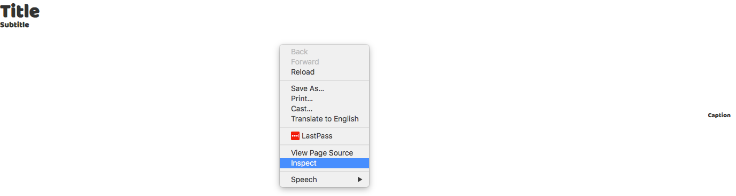Click the Speech menu item label
736x196 pixels.
pyautogui.click(x=304, y=179)
